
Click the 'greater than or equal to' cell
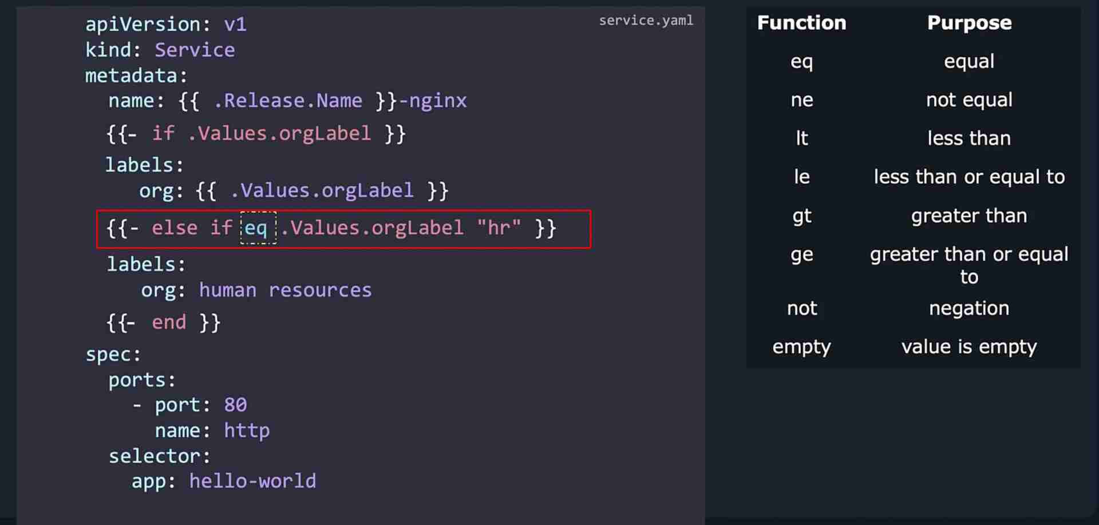pyautogui.click(x=969, y=265)
